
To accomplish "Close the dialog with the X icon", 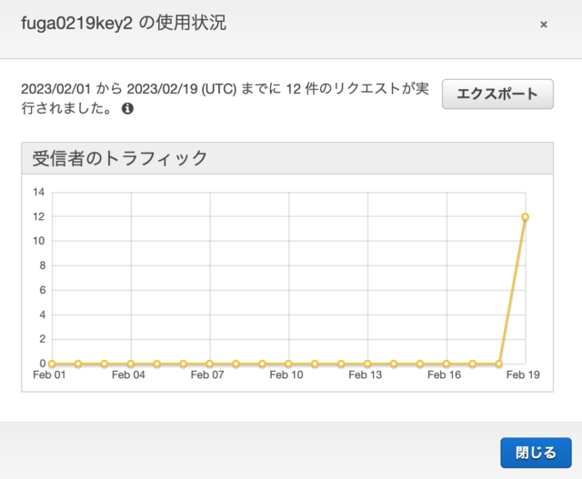I will [x=544, y=25].
